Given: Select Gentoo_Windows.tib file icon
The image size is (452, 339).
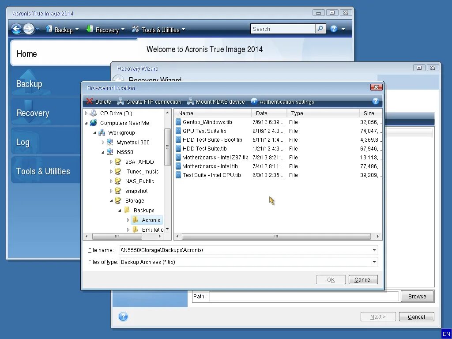Looking at the screenshot, I should pyautogui.click(x=178, y=122).
